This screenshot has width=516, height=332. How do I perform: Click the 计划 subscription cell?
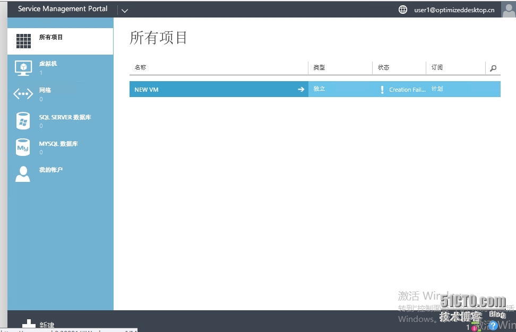pos(437,89)
